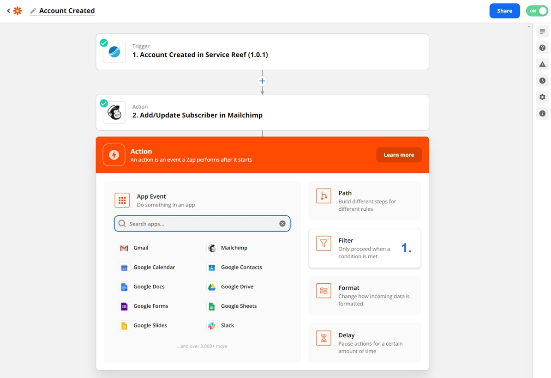Click the scrollbar up arrow
The height and width of the screenshot is (378, 551).
tap(529, 26)
